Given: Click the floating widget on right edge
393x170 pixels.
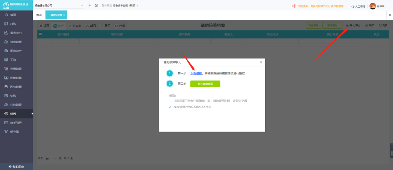Looking at the screenshot, I should pos(392,150).
